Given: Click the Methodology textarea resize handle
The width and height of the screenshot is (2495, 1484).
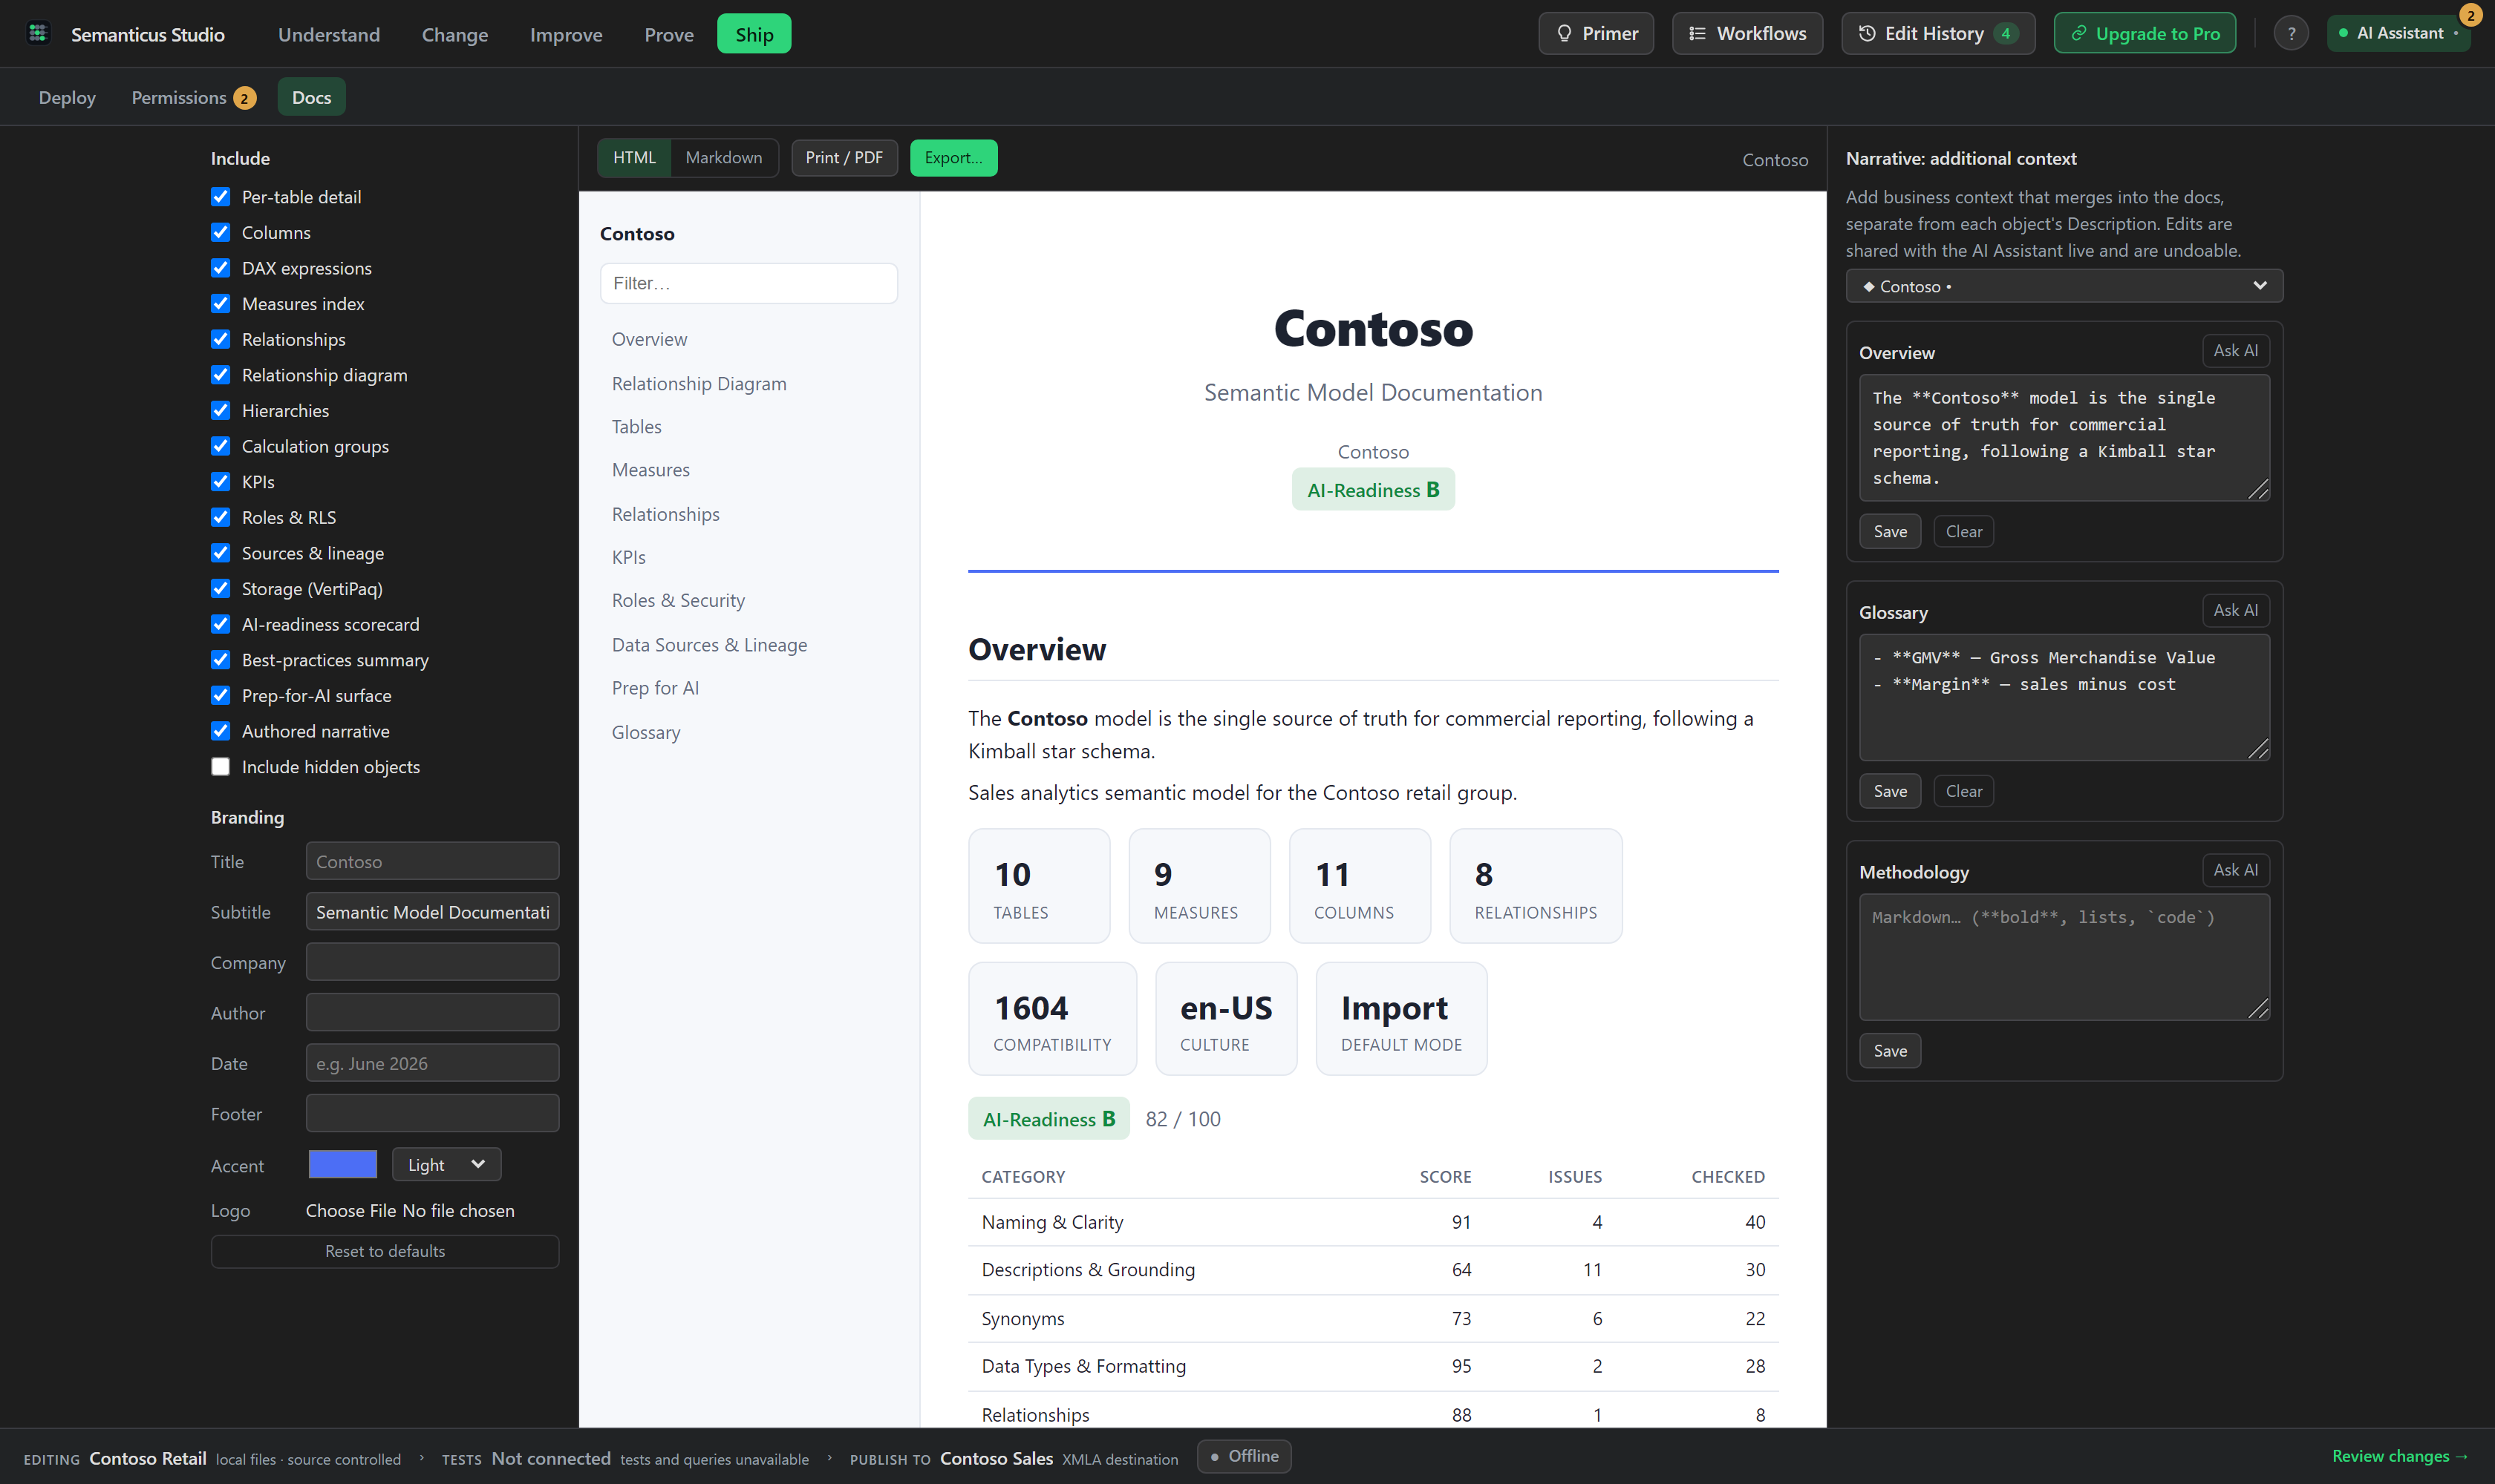Looking at the screenshot, I should click(x=2258, y=1009).
